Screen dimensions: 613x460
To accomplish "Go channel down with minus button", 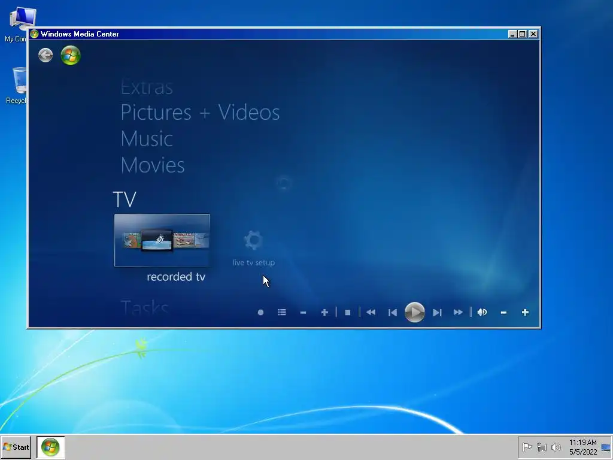I will pyautogui.click(x=303, y=312).
